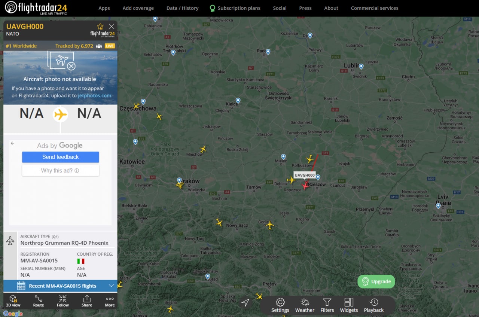Go back in the ad feedback box
The height and width of the screenshot is (317, 479).
[x=12, y=143]
